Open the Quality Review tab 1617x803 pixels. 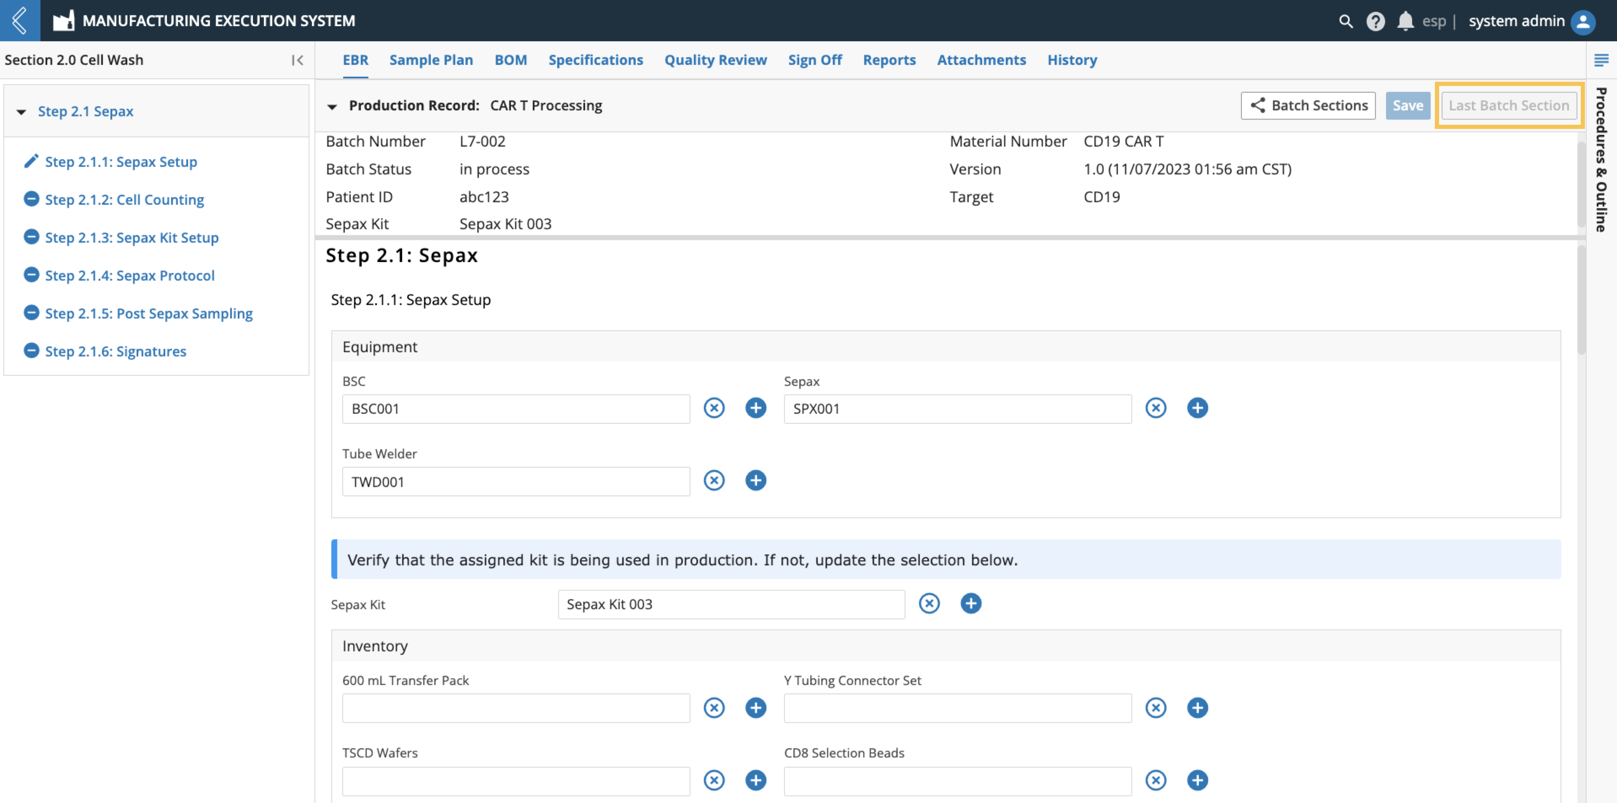pos(716,60)
